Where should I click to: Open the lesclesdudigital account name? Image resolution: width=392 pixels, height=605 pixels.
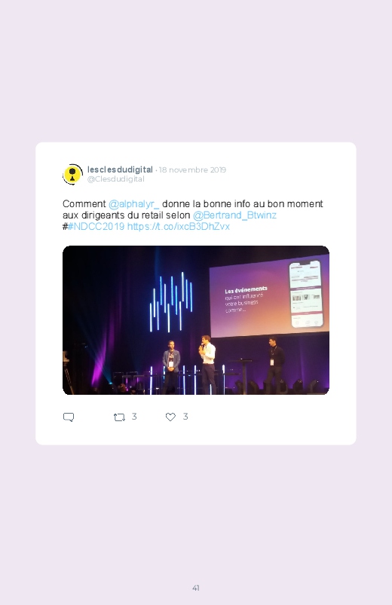tap(120, 170)
